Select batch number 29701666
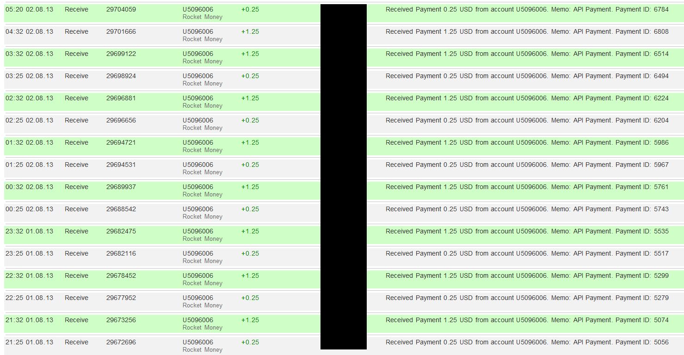The height and width of the screenshot is (355, 684). [x=121, y=31]
